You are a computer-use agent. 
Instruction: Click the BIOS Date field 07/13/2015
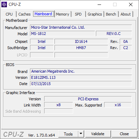click(x=81, y=84)
